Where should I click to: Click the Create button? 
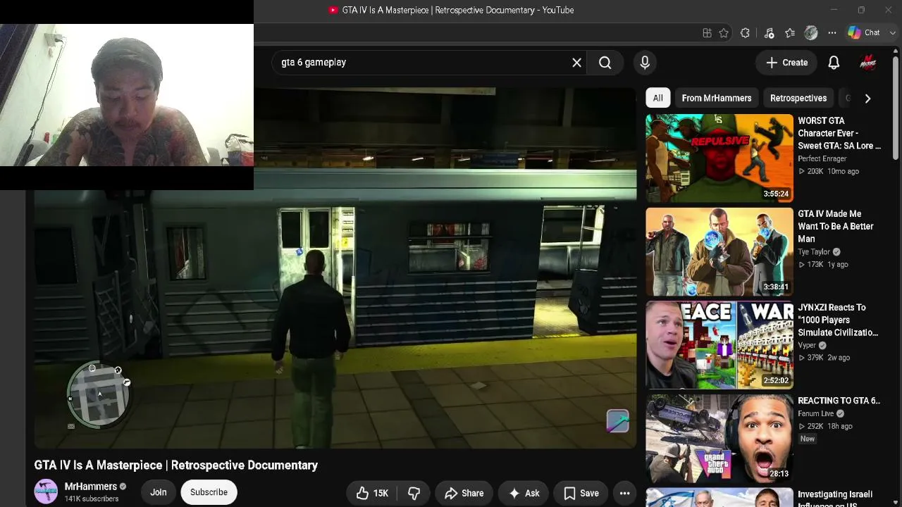pyautogui.click(x=786, y=63)
